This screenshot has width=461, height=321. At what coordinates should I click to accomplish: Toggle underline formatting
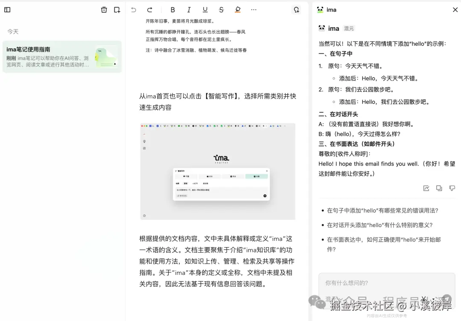click(205, 10)
